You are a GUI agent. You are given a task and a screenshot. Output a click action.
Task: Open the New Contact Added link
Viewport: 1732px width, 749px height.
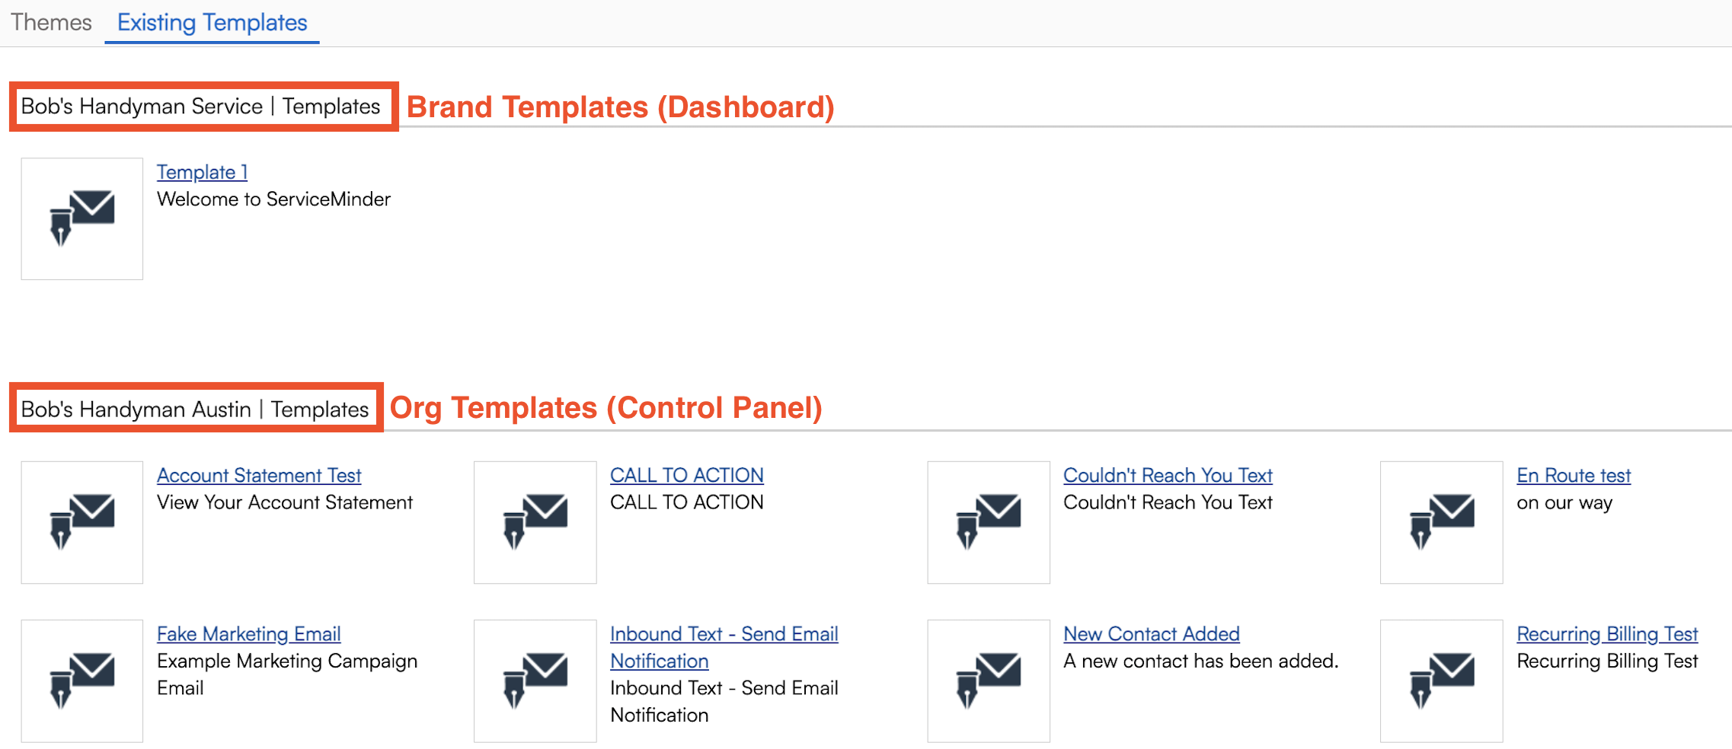(x=1151, y=634)
